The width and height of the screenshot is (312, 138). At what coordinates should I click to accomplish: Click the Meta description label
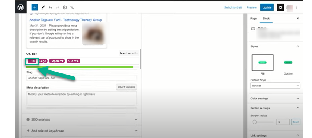click(x=38, y=88)
